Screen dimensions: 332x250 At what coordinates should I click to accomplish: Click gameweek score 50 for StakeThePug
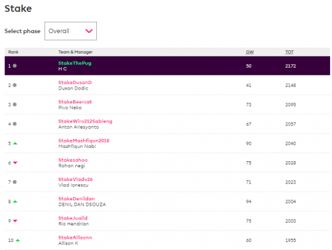[x=248, y=66]
